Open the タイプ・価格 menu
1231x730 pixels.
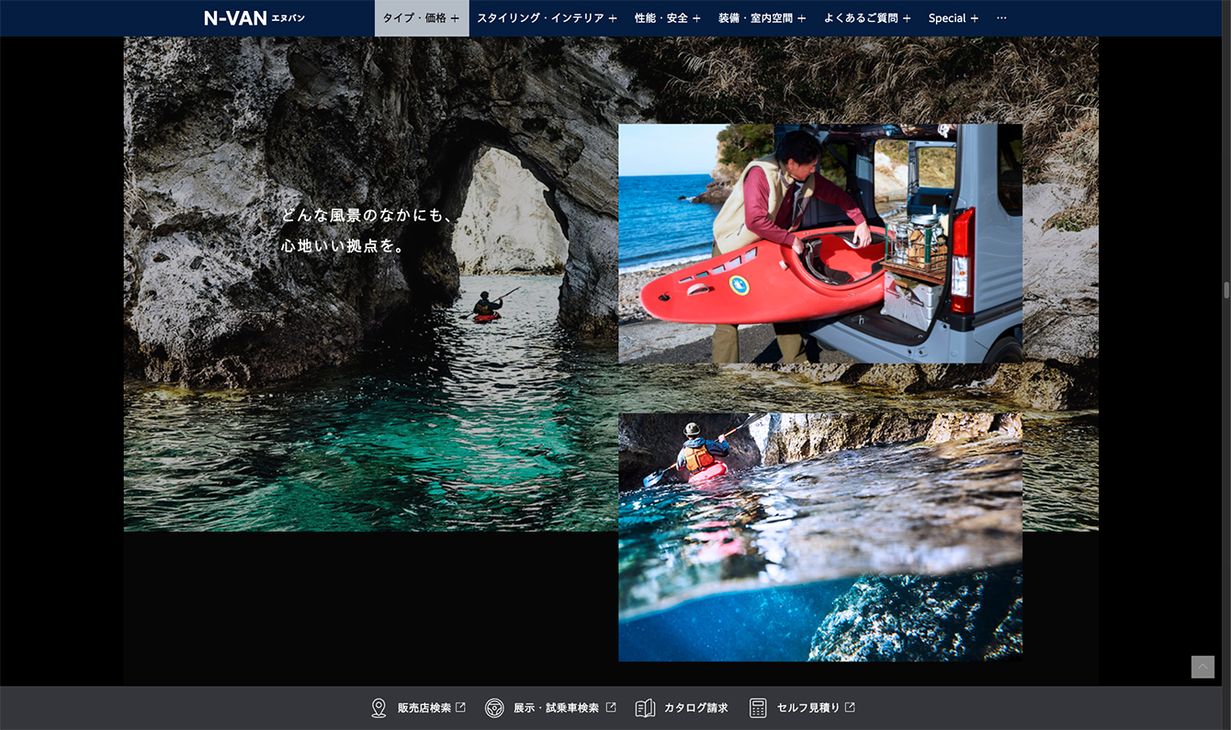422,18
